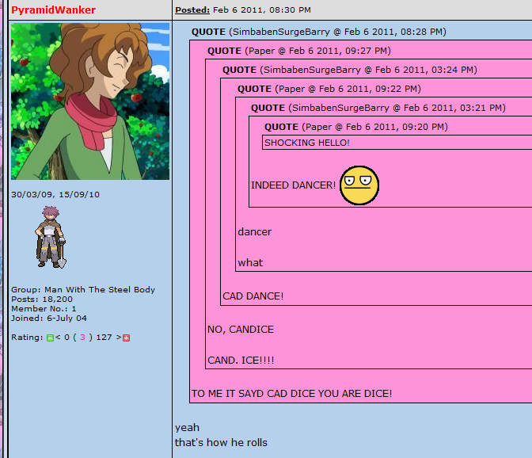This screenshot has width=532, height=458.
Task: Click "Group: Man With The Steel Body"
Action: (83, 289)
